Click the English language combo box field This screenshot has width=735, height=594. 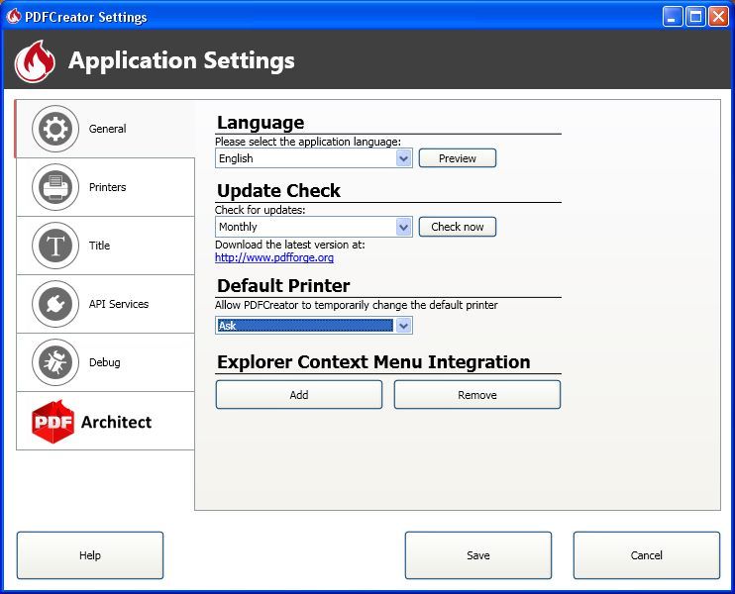pyautogui.click(x=314, y=158)
